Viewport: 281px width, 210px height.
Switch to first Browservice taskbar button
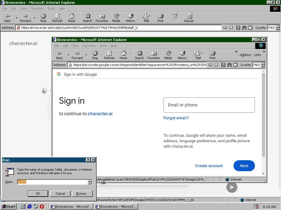click(71, 207)
